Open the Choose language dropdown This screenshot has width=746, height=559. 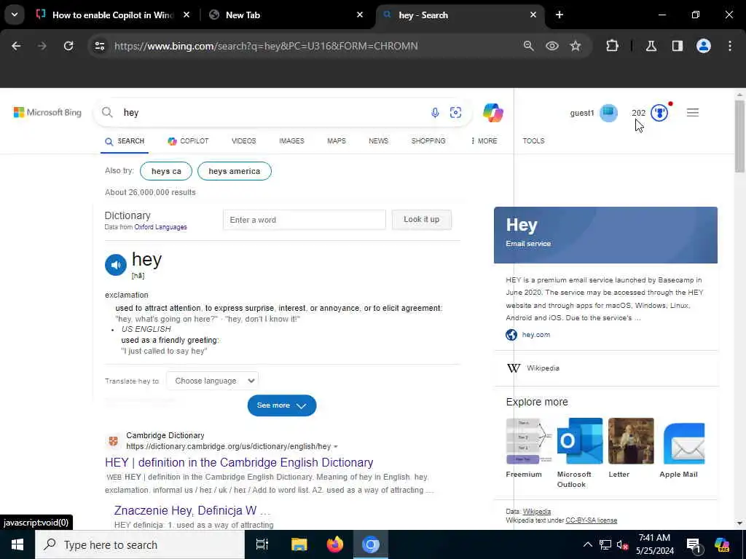coord(212,381)
